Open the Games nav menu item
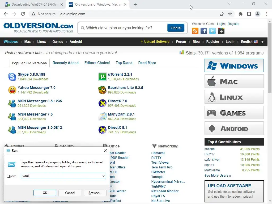Viewport: 272px width, 204px height. tap(58, 42)
